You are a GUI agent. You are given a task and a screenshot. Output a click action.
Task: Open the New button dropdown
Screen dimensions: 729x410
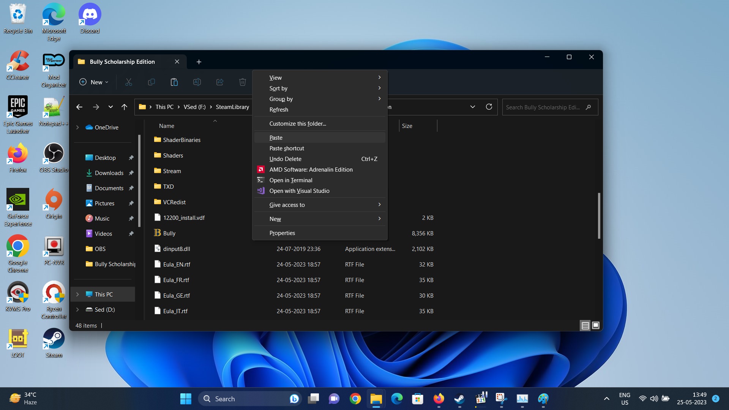[94, 82]
